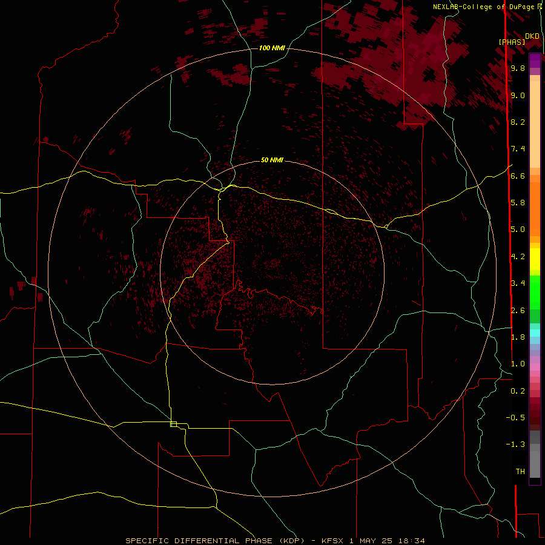Viewport: 545px width, 545px height.
Task: Click the 7.4 value on color scale
Action: [518, 149]
